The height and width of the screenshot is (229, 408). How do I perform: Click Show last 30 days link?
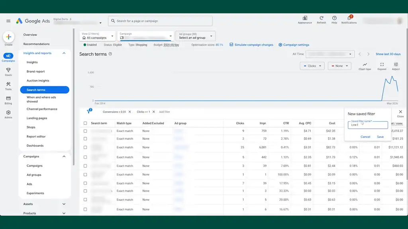tap(388, 54)
